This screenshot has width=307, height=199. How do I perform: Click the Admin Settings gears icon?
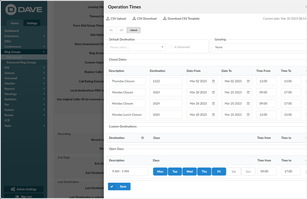[x=13, y=189]
